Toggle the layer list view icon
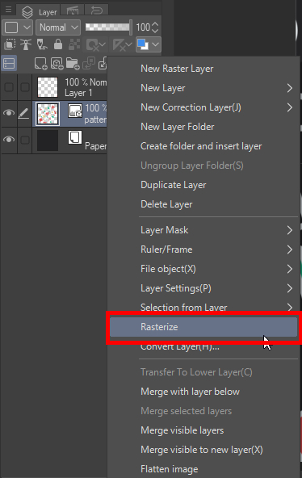This screenshot has height=478, width=302. tap(9, 64)
